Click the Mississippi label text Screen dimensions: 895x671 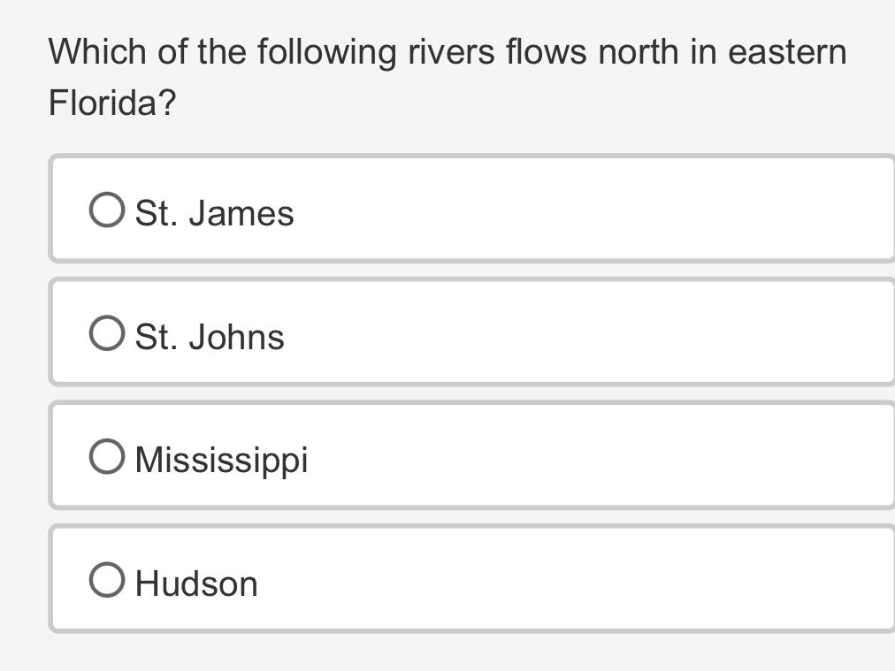pos(220,459)
